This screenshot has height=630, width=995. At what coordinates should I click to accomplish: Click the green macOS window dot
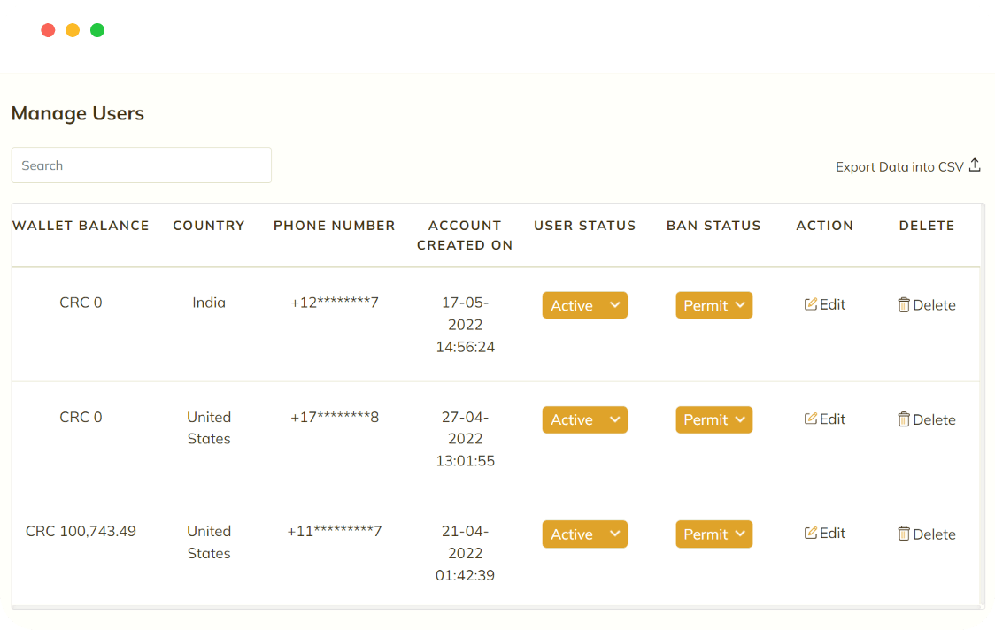coord(96,29)
